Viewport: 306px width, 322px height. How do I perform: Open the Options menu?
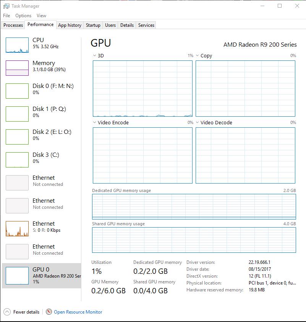click(x=23, y=16)
